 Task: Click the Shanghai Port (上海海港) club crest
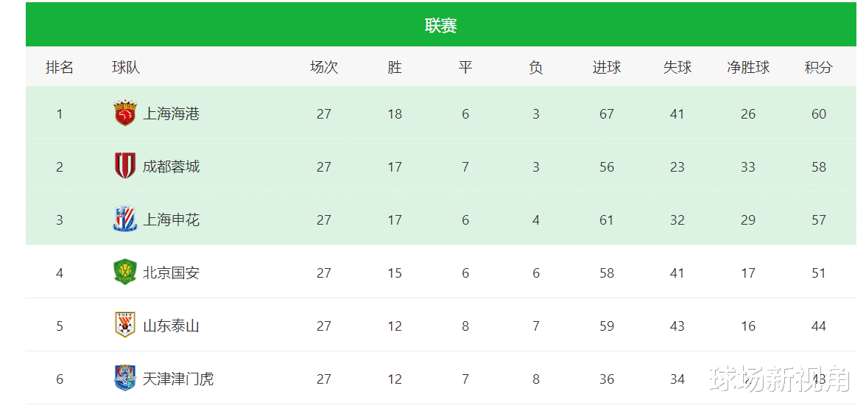124,113
